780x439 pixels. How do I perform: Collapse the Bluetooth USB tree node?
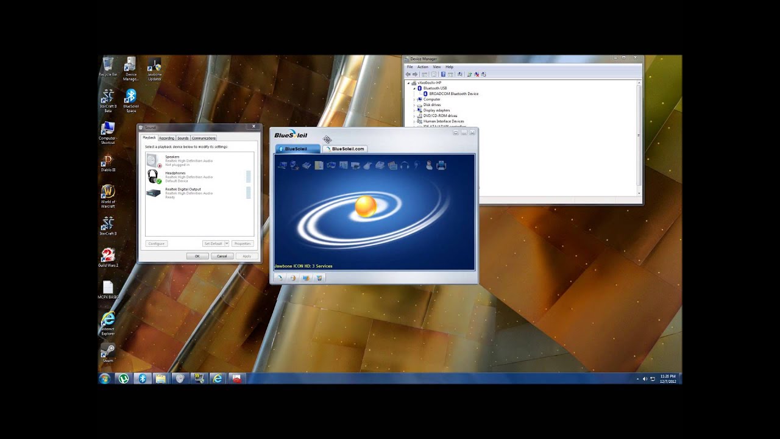point(414,88)
